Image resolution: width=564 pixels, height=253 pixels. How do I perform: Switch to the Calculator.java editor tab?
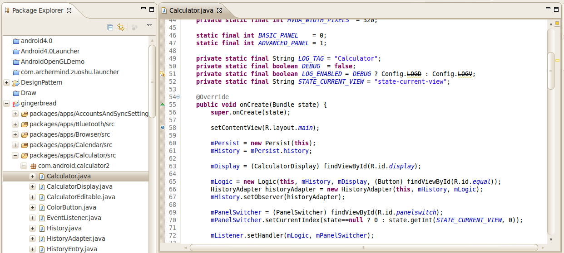click(191, 10)
